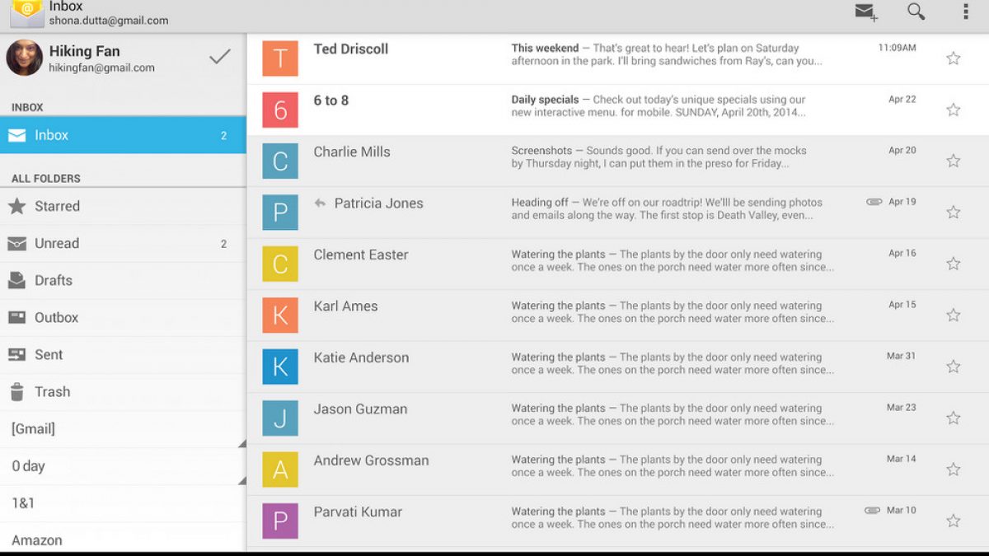Click the Starred star icon in sidebar
Screen dimensions: 989x556
[16, 206]
